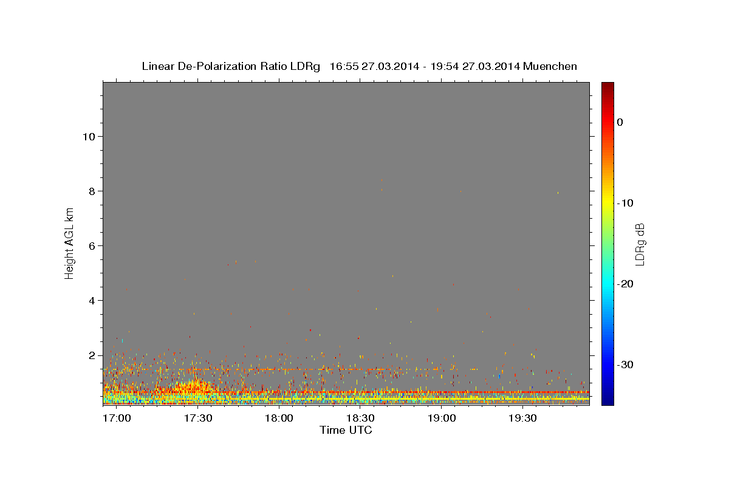This screenshot has height=486, width=729.
Task: Click the colorbar value -30
Action: click(x=626, y=364)
